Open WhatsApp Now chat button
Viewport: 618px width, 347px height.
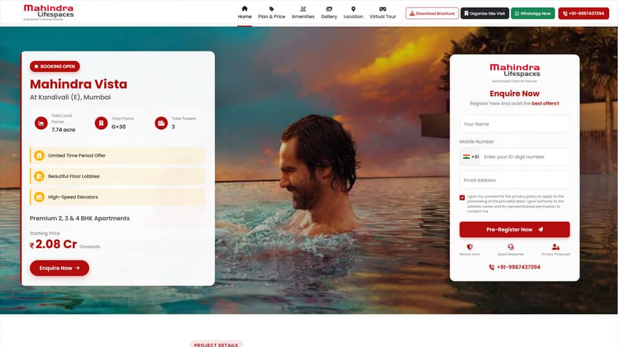pyautogui.click(x=533, y=13)
